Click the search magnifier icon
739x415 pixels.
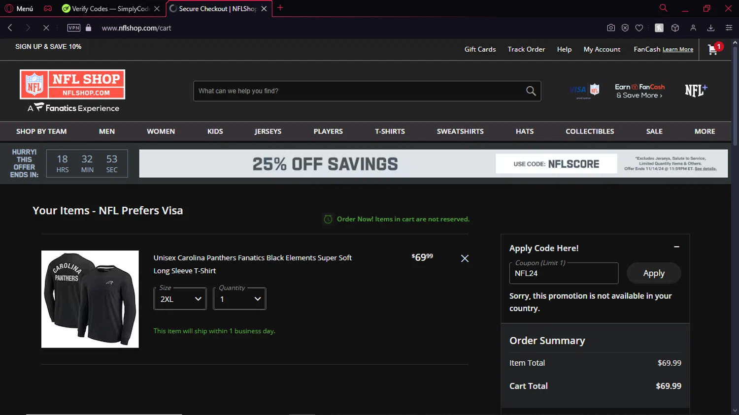[x=531, y=91]
